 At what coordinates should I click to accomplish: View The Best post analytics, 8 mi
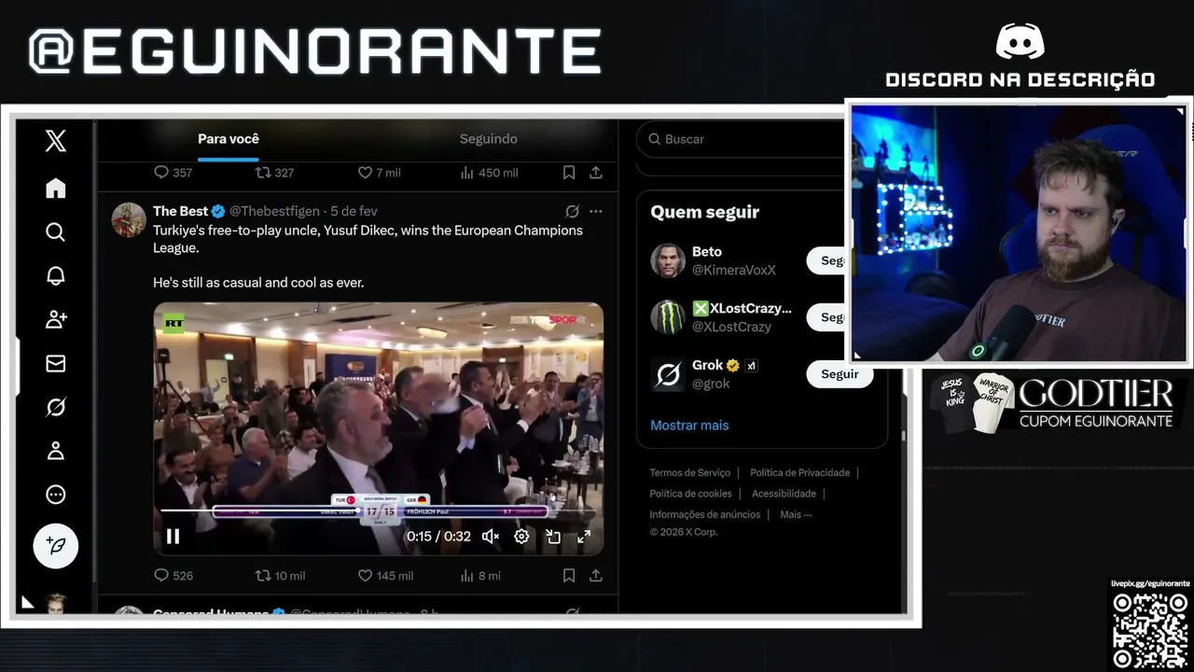[x=480, y=576]
